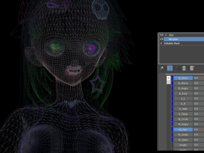204x153 pixels.
Task: Click the gray indicator beside first - empty -
Action: 173,145
